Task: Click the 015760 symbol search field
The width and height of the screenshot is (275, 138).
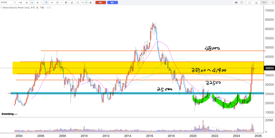Action: 6,3
